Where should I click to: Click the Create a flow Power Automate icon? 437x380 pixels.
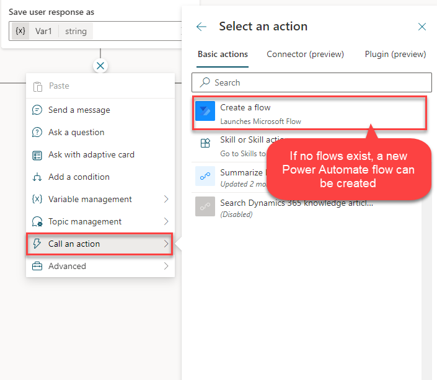(205, 112)
